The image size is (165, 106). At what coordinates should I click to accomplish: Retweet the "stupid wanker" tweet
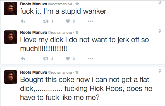tap(46, 21)
